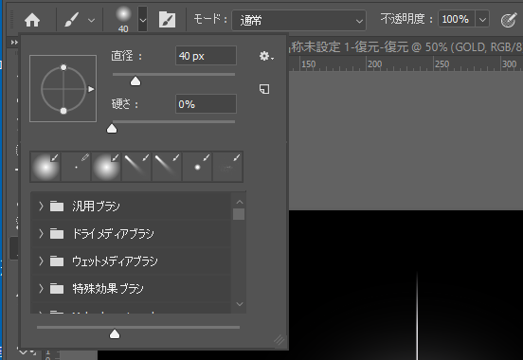Open the モード blending mode dropdown
Viewport: 523px width, 360px height.
[298, 21]
